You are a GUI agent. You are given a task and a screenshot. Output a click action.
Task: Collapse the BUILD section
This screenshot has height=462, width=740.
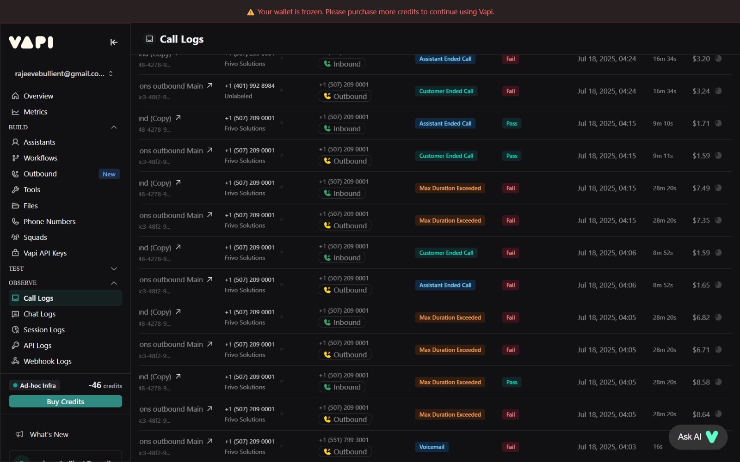tap(114, 127)
